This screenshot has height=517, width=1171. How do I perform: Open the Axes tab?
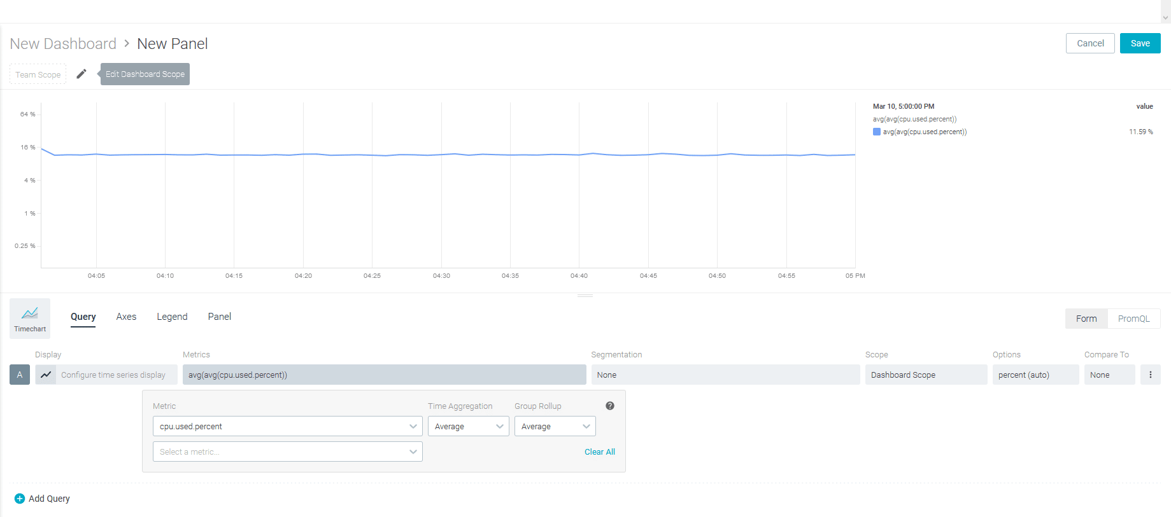[126, 317]
